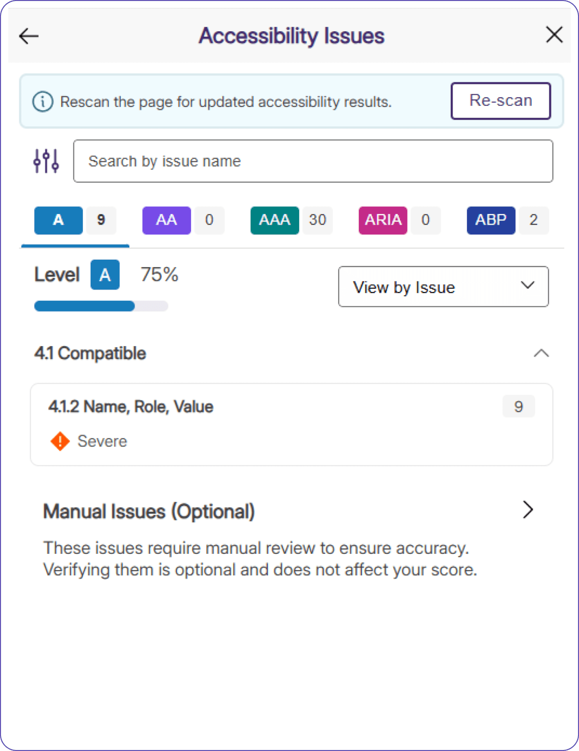Click the info icon in rescan banner
The image size is (579, 751).
coord(42,102)
